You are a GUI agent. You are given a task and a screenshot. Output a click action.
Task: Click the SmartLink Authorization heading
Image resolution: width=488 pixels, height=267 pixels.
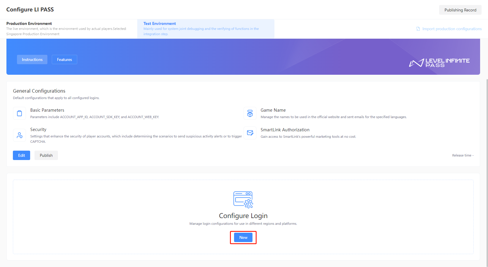(285, 130)
